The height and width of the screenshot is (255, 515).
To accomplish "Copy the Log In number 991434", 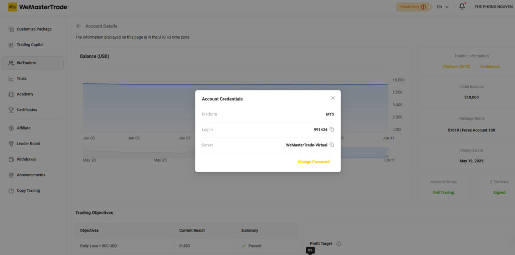I will click(x=332, y=130).
